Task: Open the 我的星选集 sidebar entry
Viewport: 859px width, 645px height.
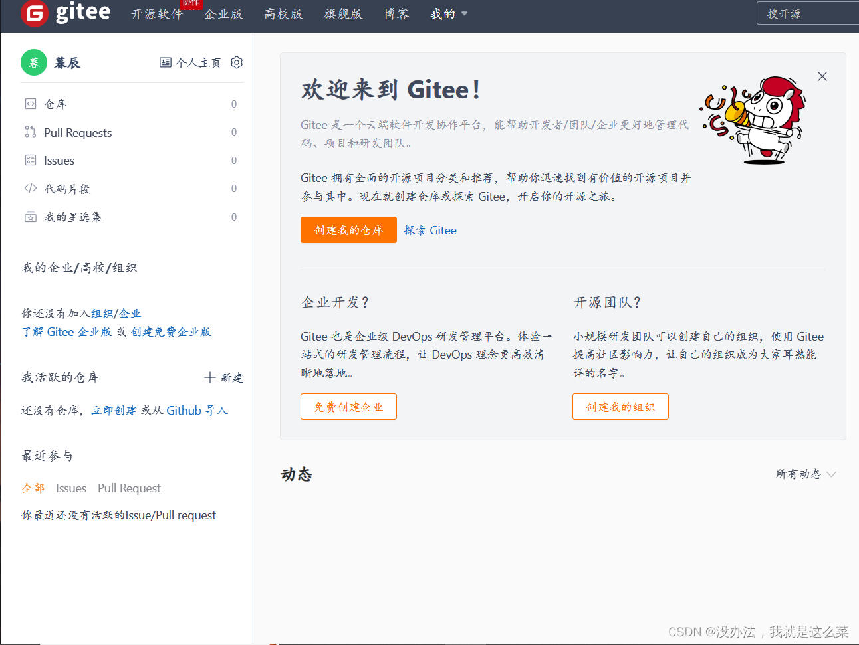Action: (132, 217)
